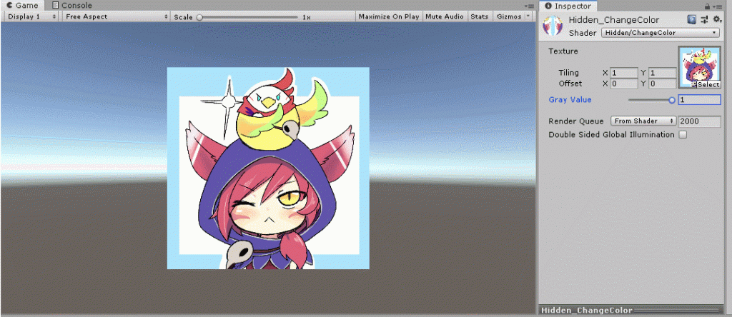Image resolution: width=732 pixels, height=317 pixels.
Task: Click the material preset sliders icon
Action: pyautogui.click(x=705, y=19)
